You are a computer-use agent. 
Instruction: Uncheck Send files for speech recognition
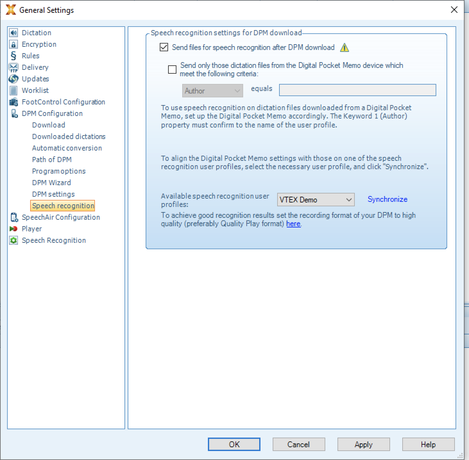coord(164,47)
